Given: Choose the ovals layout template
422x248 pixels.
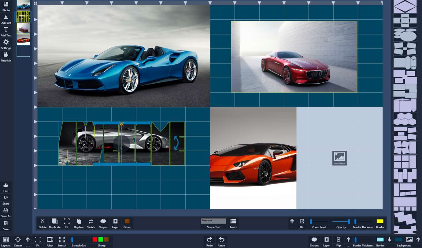Looking at the screenshot, I should pyautogui.click(x=405, y=35).
